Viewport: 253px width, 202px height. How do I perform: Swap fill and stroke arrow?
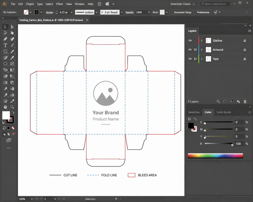tap(13, 112)
